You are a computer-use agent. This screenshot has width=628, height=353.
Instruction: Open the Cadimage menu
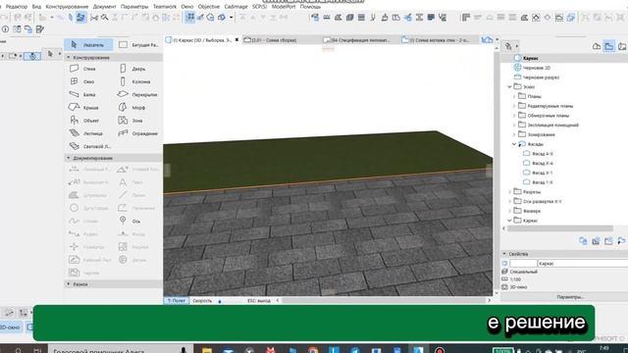click(x=235, y=7)
